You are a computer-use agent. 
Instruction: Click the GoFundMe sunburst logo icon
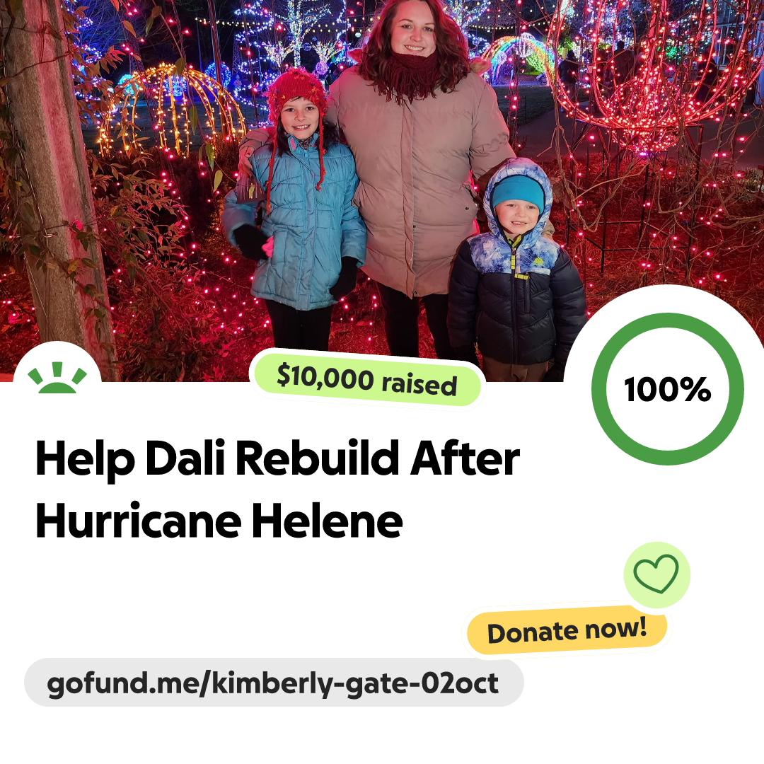click(x=57, y=378)
